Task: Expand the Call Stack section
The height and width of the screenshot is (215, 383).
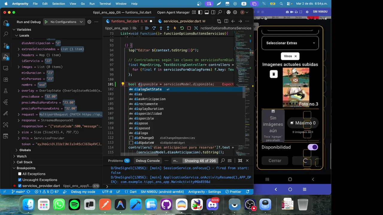Action: [x=14, y=162]
